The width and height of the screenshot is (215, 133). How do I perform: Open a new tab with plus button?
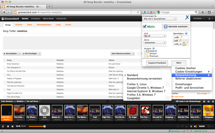49,6
